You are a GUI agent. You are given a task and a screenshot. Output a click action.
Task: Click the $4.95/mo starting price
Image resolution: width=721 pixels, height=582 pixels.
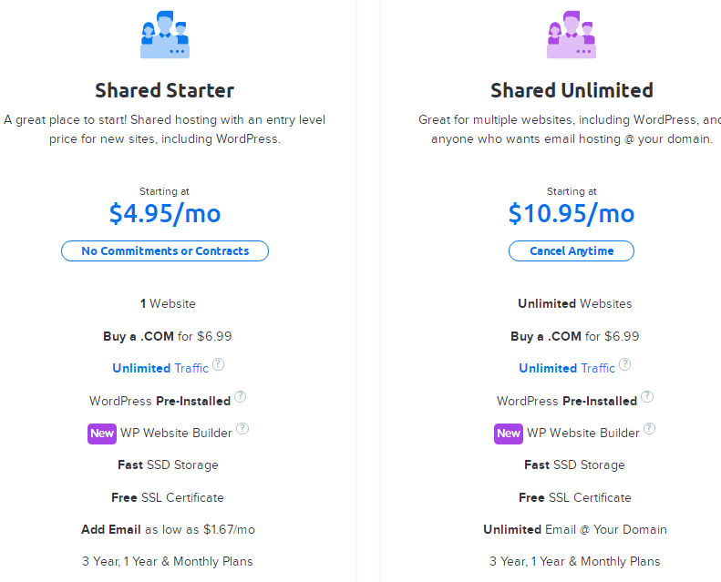click(x=165, y=213)
